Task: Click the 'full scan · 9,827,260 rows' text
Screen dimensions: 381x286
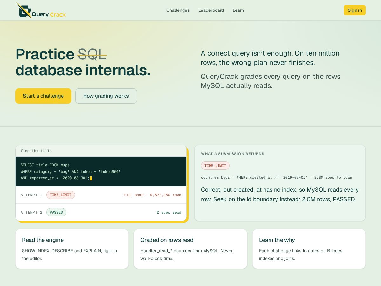Action: coord(152,195)
